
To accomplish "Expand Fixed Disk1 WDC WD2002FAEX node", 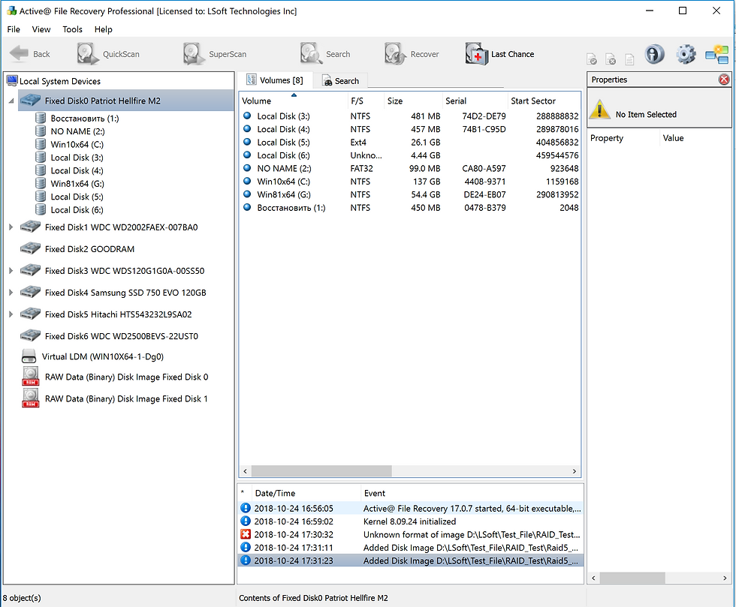I will [11, 227].
